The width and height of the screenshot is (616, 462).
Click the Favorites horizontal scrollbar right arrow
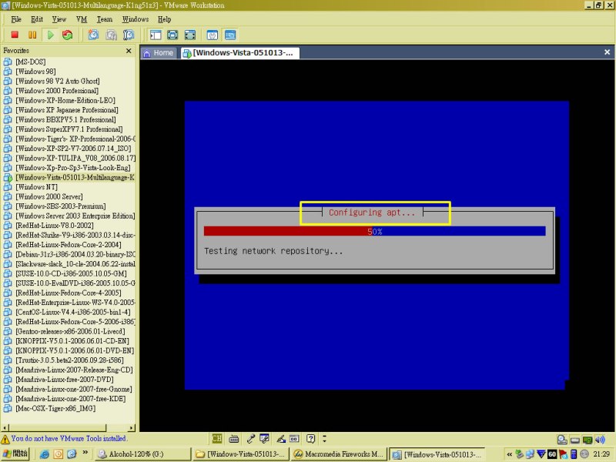[132, 427]
